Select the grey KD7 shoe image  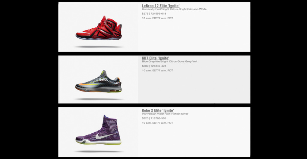click(x=98, y=81)
